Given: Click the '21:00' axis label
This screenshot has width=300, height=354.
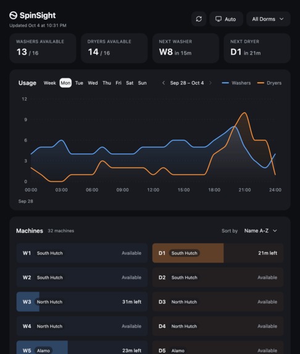Looking at the screenshot, I should [244, 190].
